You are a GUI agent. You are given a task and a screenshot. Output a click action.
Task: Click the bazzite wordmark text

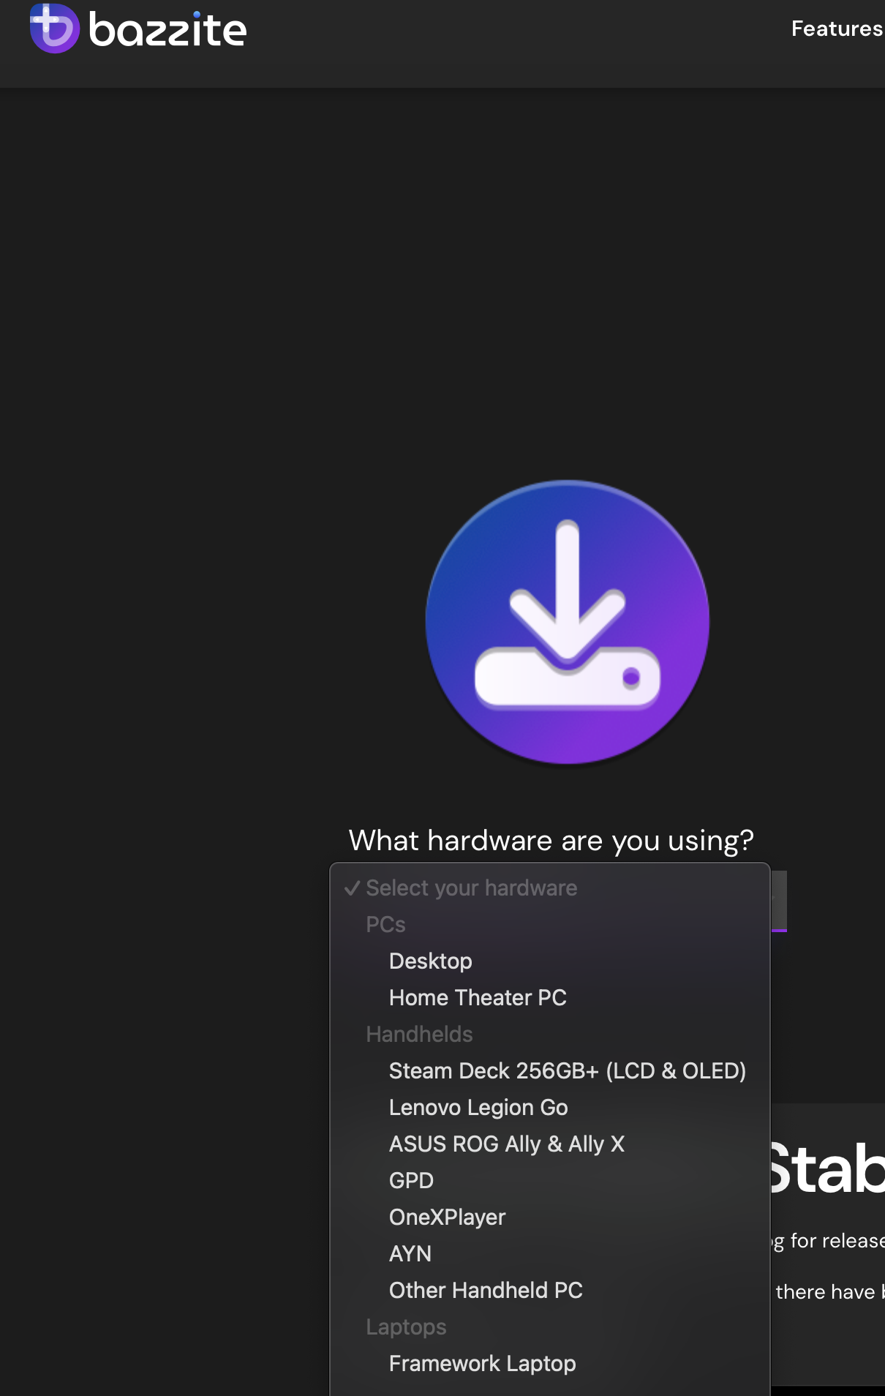(167, 30)
